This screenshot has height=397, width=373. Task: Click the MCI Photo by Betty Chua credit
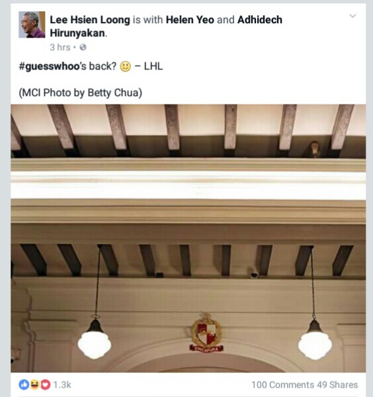tap(81, 93)
